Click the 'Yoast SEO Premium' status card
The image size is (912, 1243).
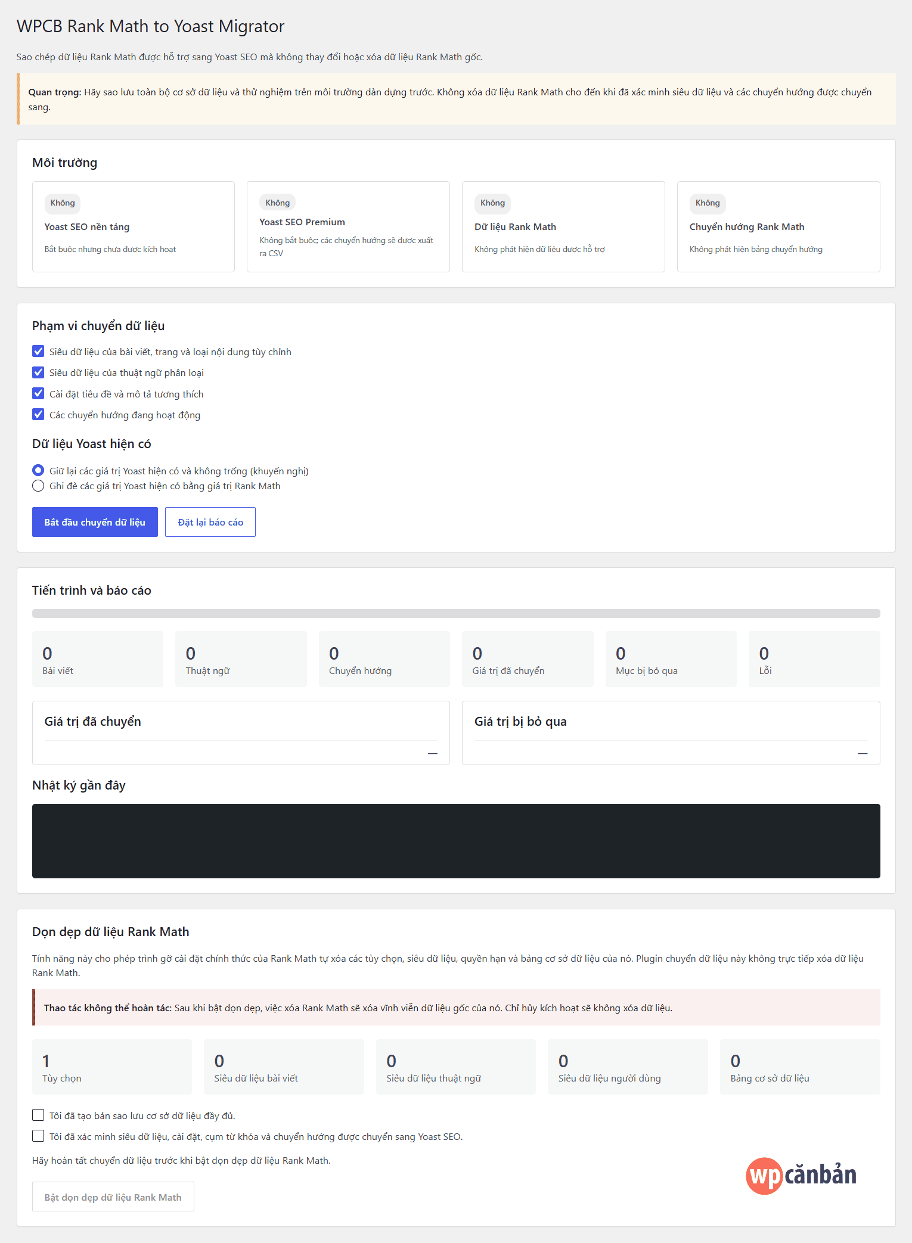348,226
